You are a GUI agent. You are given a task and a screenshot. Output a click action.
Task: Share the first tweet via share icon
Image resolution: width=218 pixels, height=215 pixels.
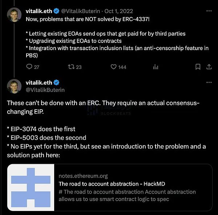(209, 67)
